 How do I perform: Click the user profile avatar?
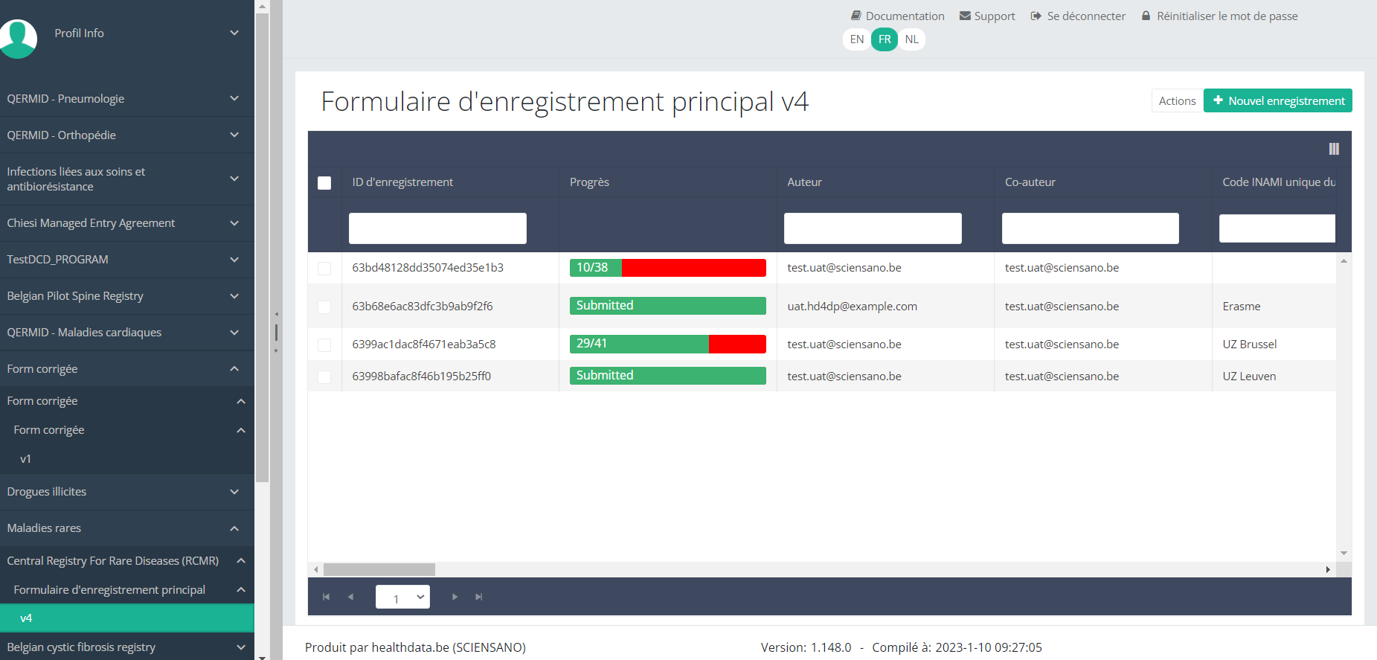click(x=18, y=37)
